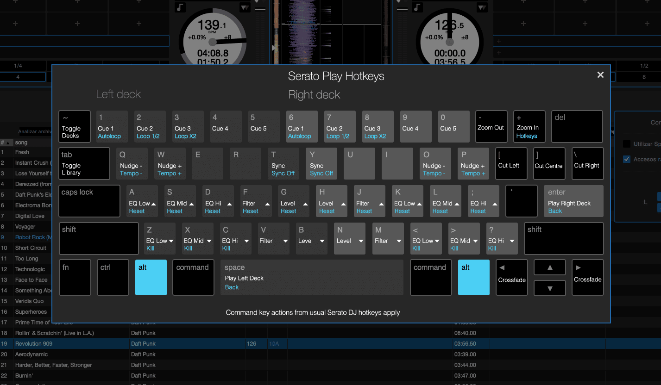The height and width of the screenshot is (385, 661).
Task: Click the semicolon key EQ Hi up
Action: [484, 201]
